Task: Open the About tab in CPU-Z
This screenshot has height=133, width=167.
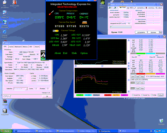Action: [37, 47]
